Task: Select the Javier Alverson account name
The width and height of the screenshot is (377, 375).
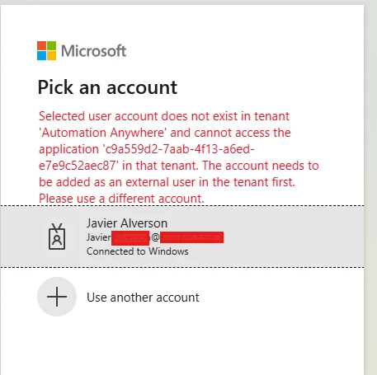Action: tap(127, 223)
